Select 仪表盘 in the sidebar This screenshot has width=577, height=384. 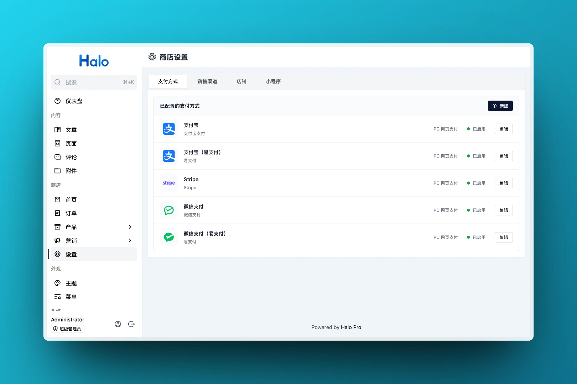pyautogui.click(x=94, y=101)
